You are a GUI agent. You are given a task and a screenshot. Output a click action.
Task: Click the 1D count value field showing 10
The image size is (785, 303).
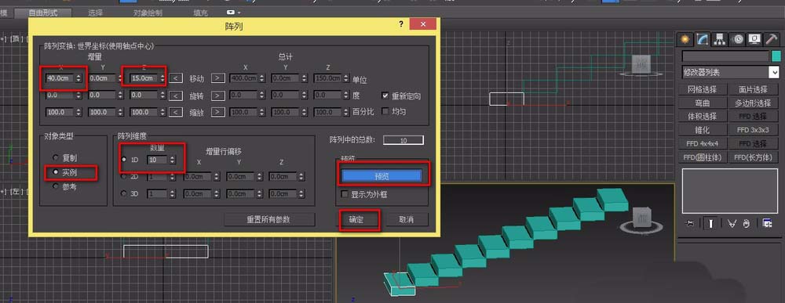click(x=158, y=160)
